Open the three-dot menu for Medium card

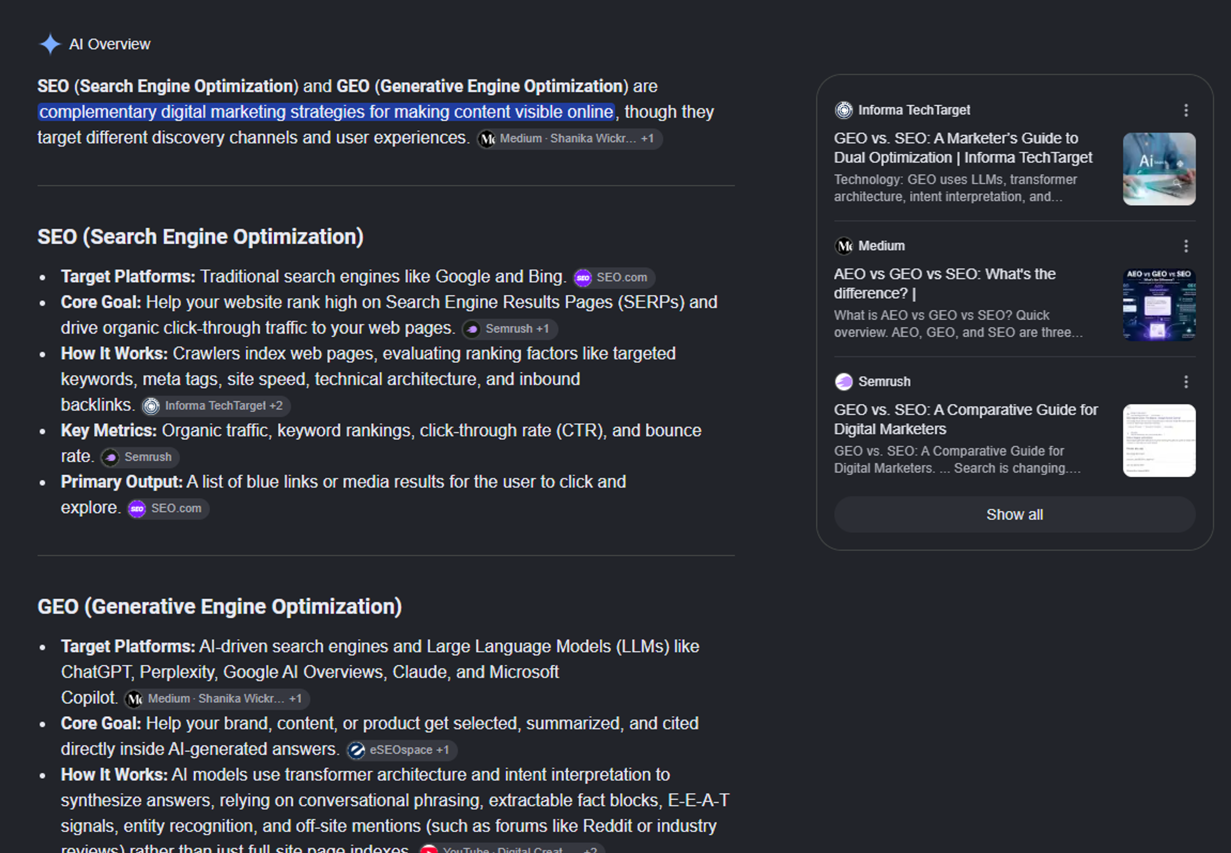click(1186, 246)
